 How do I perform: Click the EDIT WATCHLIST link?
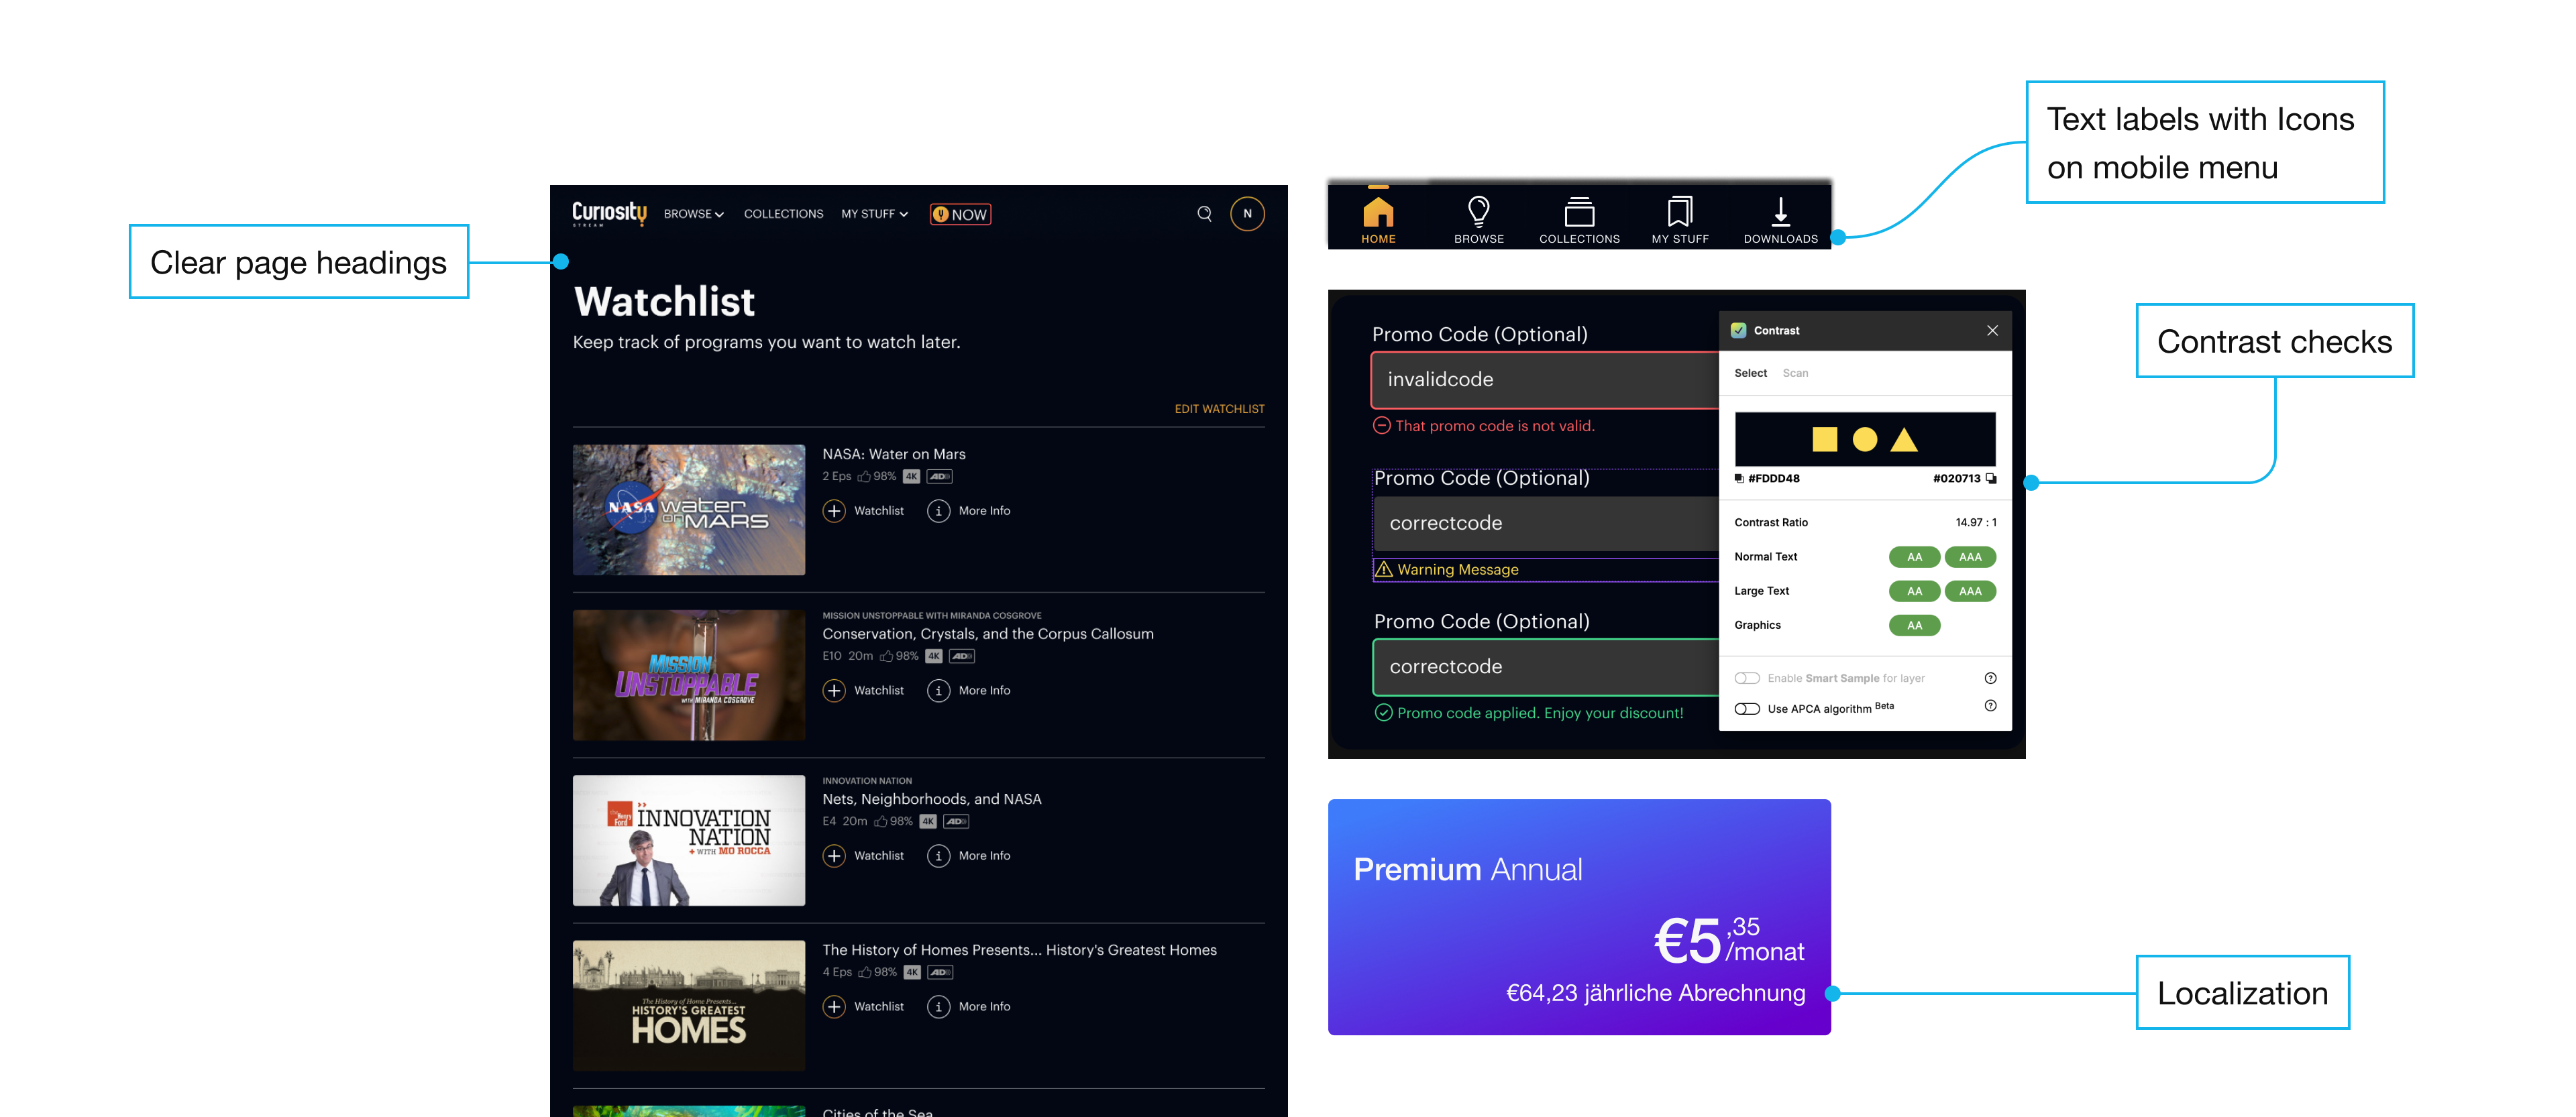coord(1219,408)
